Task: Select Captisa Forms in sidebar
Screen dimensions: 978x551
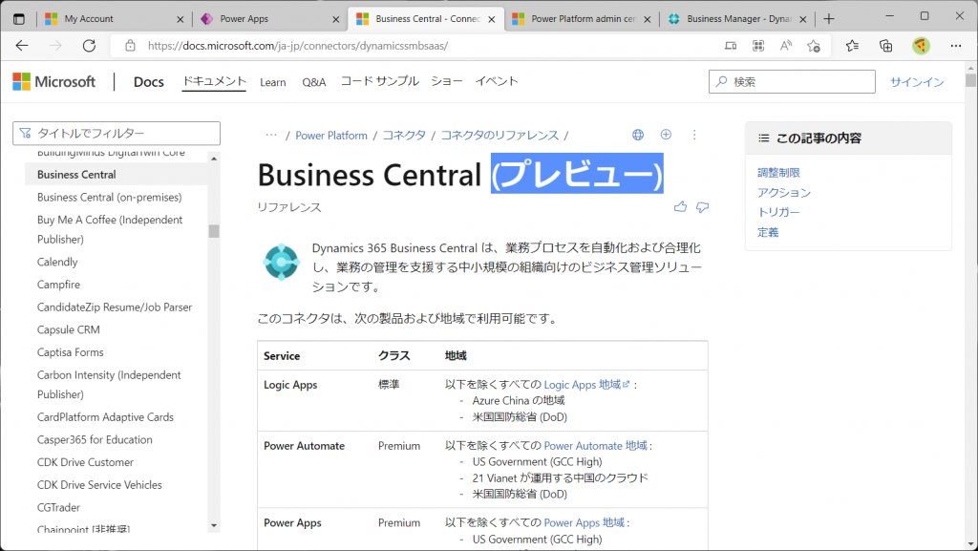Action: click(71, 352)
